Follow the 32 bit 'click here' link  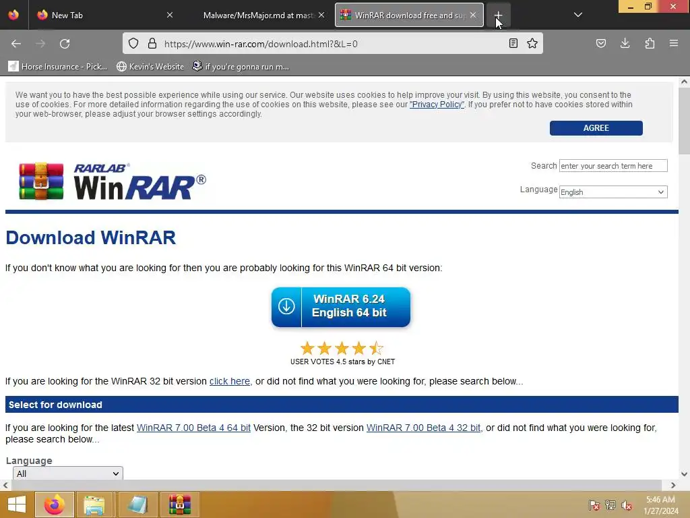point(229,381)
